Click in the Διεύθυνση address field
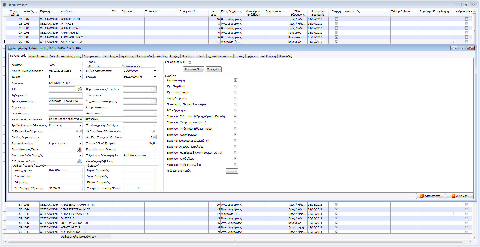This screenshot has width=480, height=247. tap(103, 83)
